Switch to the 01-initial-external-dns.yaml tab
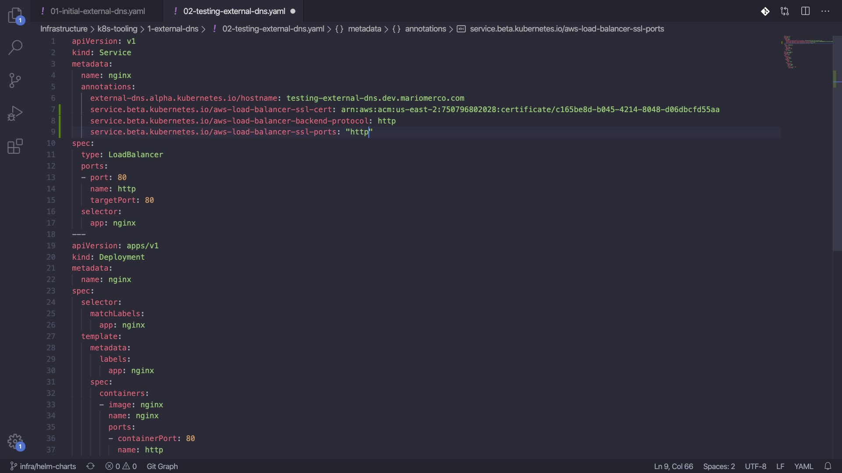 coord(97,11)
